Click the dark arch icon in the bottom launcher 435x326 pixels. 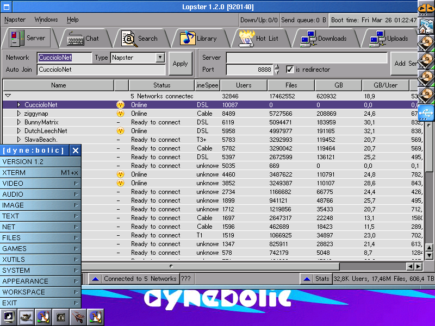61,317
